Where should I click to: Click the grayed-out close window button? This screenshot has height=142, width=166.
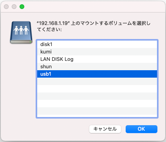click(x=6, y=7)
